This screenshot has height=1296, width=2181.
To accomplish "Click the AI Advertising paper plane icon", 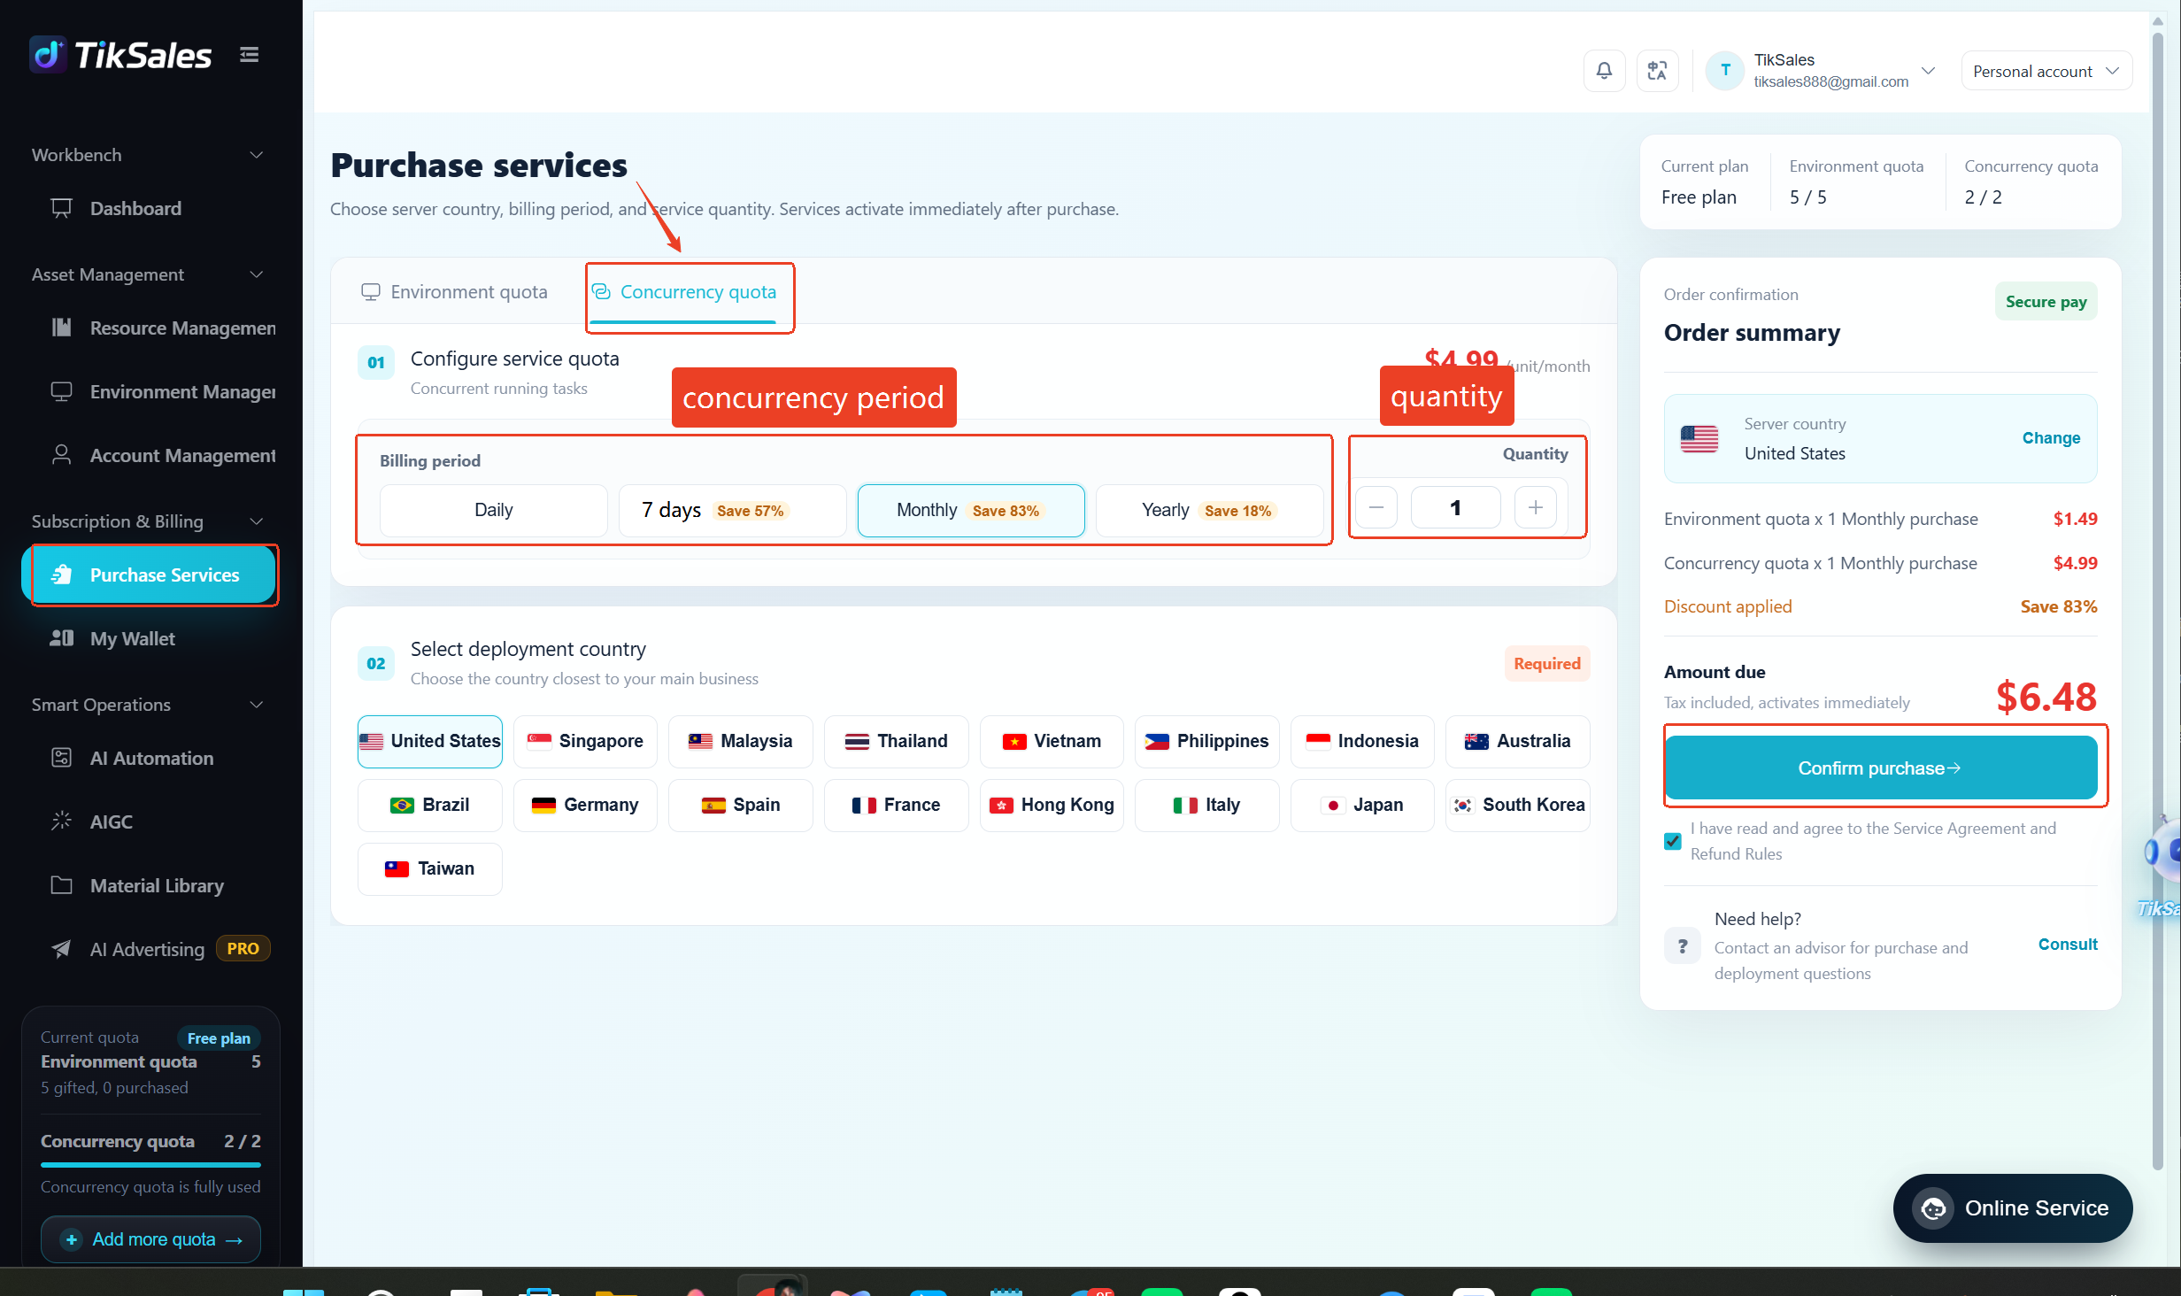I will click(x=61, y=949).
